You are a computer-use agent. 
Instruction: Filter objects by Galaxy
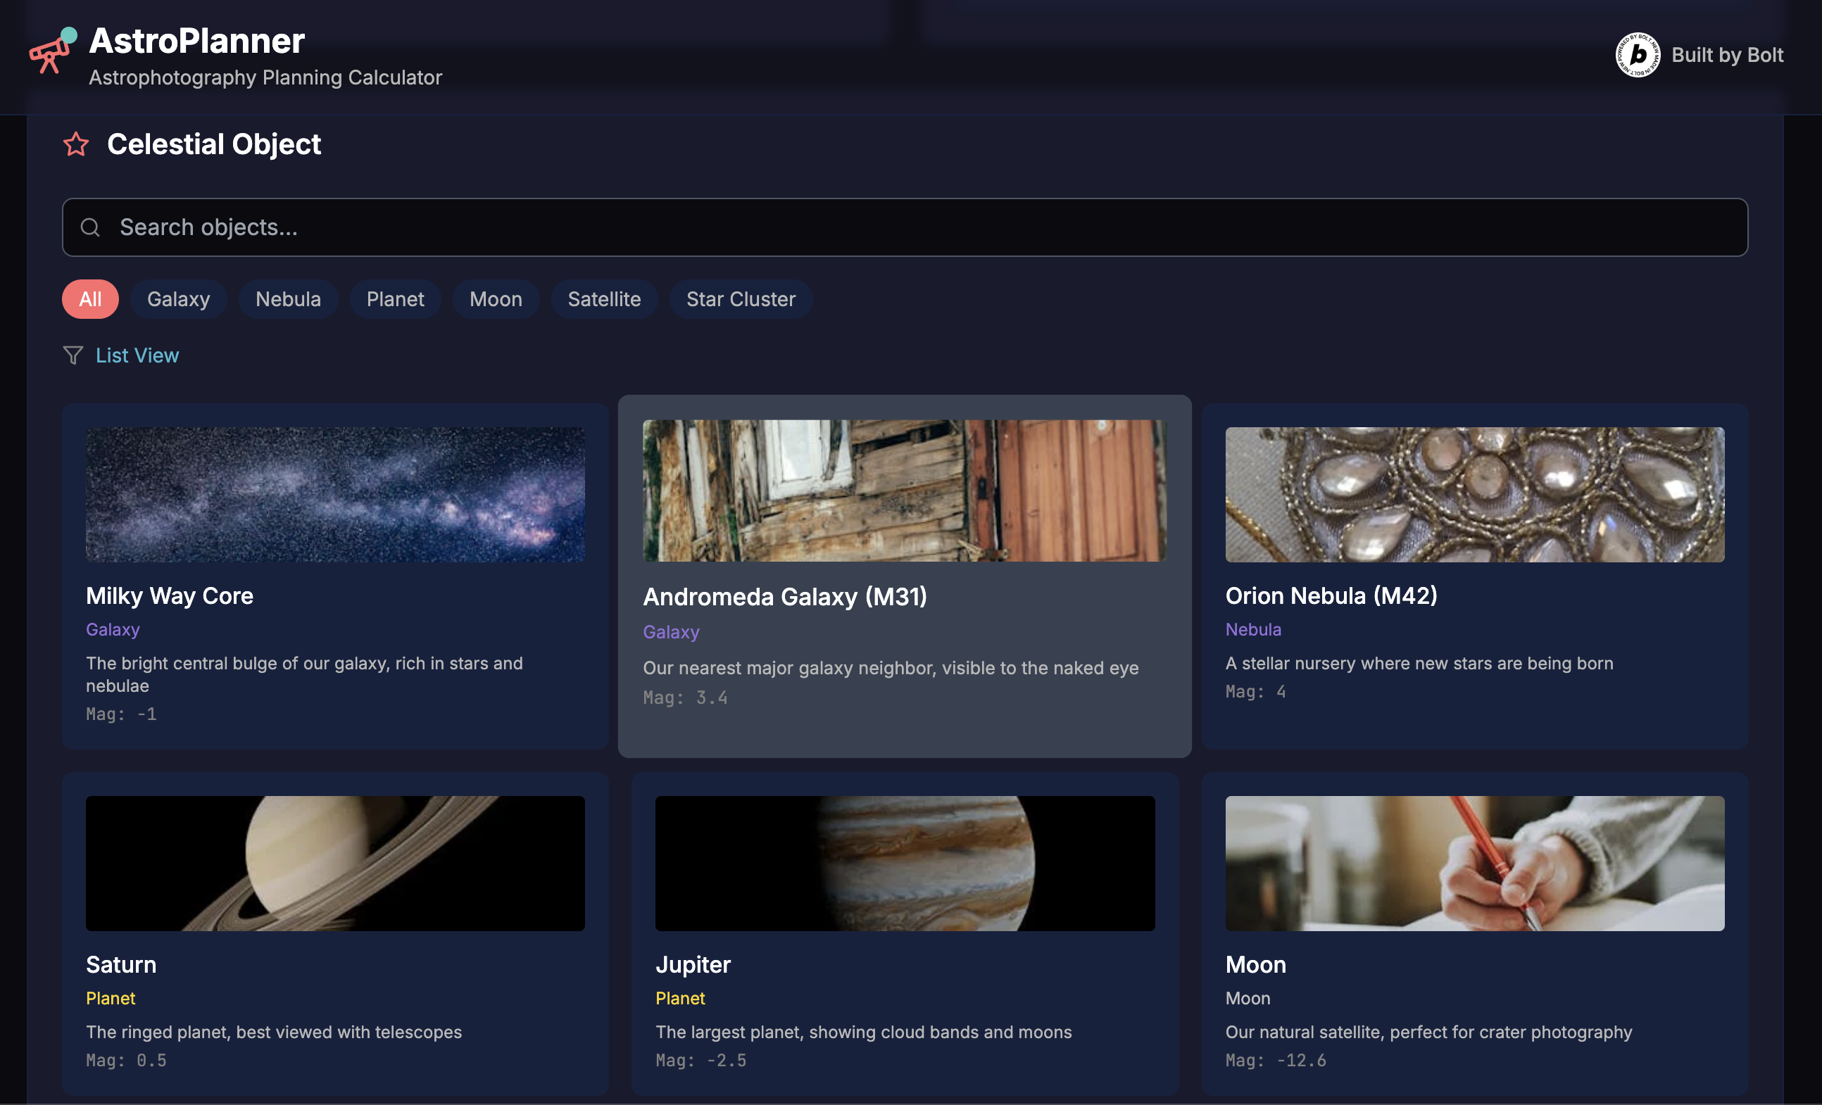[178, 299]
